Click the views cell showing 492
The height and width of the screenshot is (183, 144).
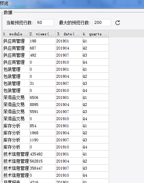(x=43, y=55)
